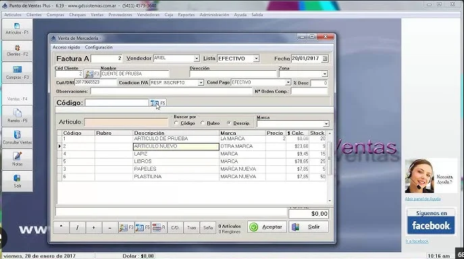464x259 pixels.
Task: Open Remito F5 in the sidebar
Action: tap(17, 116)
